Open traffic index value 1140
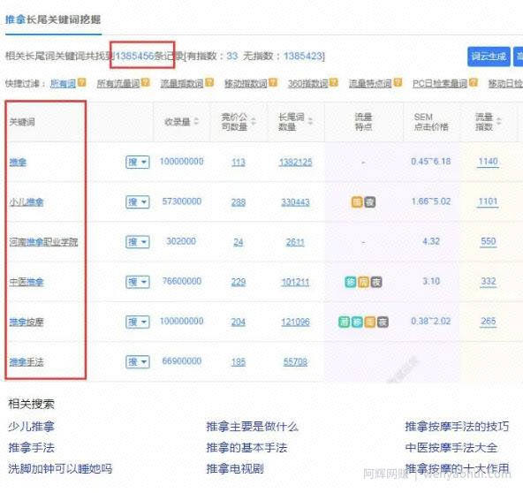The height and width of the screenshot is (493, 523). pos(488,162)
